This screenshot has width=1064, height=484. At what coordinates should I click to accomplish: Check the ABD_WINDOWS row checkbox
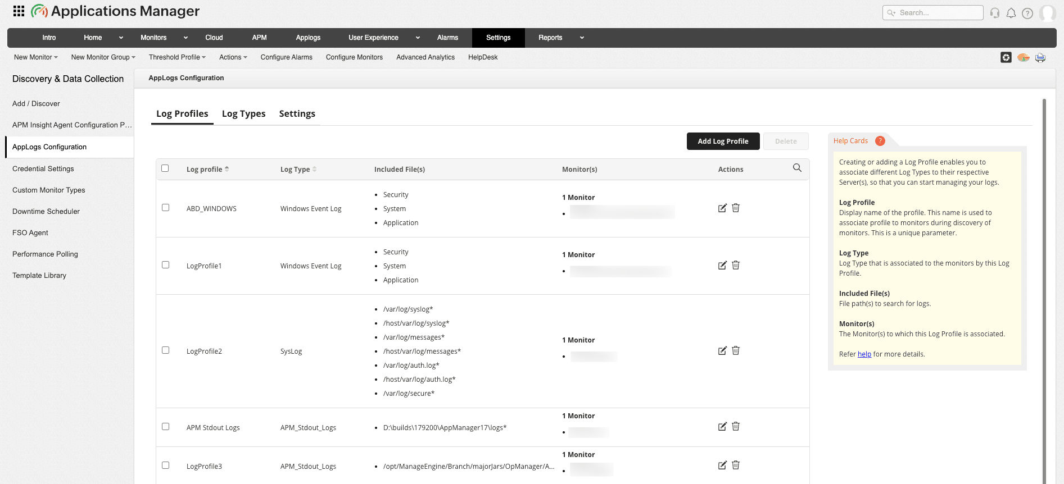coord(165,207)
